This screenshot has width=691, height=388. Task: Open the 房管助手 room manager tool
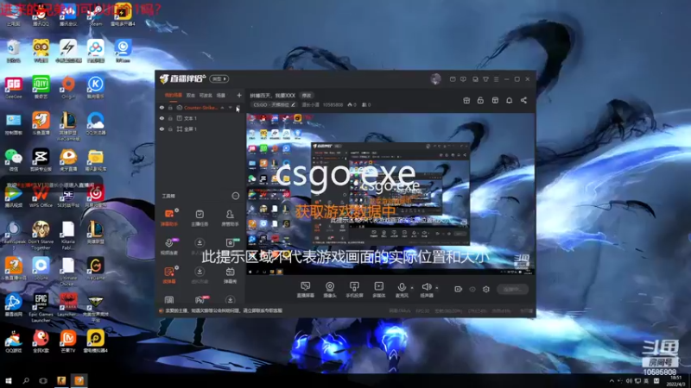point(230,217)
